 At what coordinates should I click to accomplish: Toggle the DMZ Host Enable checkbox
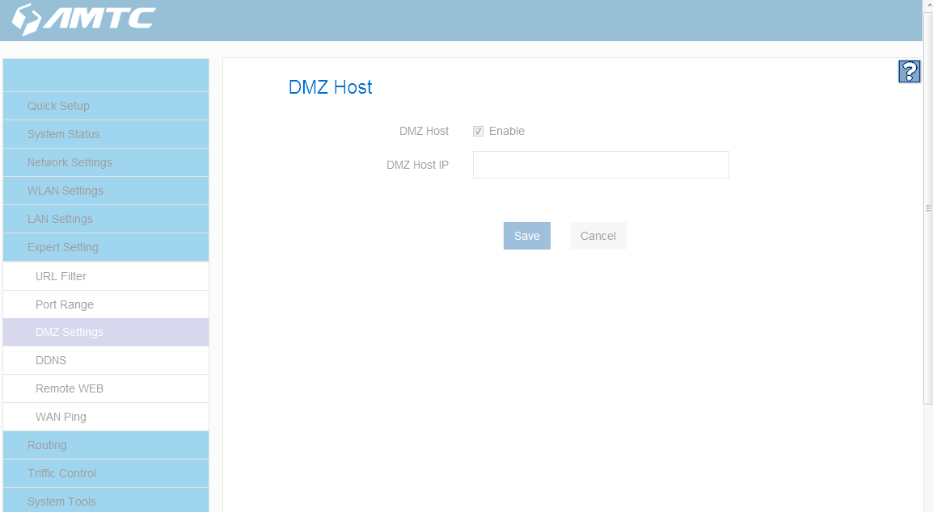[478, 132]
